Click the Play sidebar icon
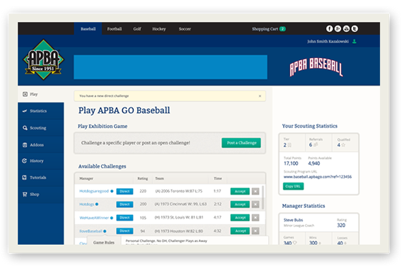The height and width of the screenshot is (266, 402). [x=25, y=94]
